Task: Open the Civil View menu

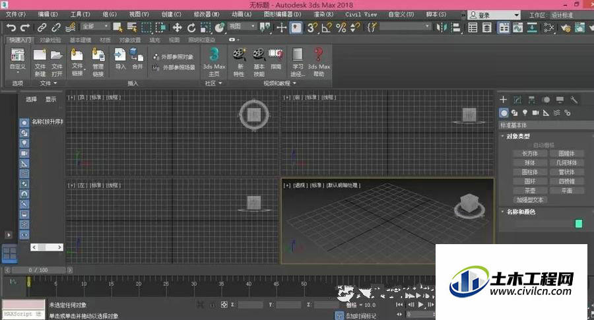Action: click(361, 15)
